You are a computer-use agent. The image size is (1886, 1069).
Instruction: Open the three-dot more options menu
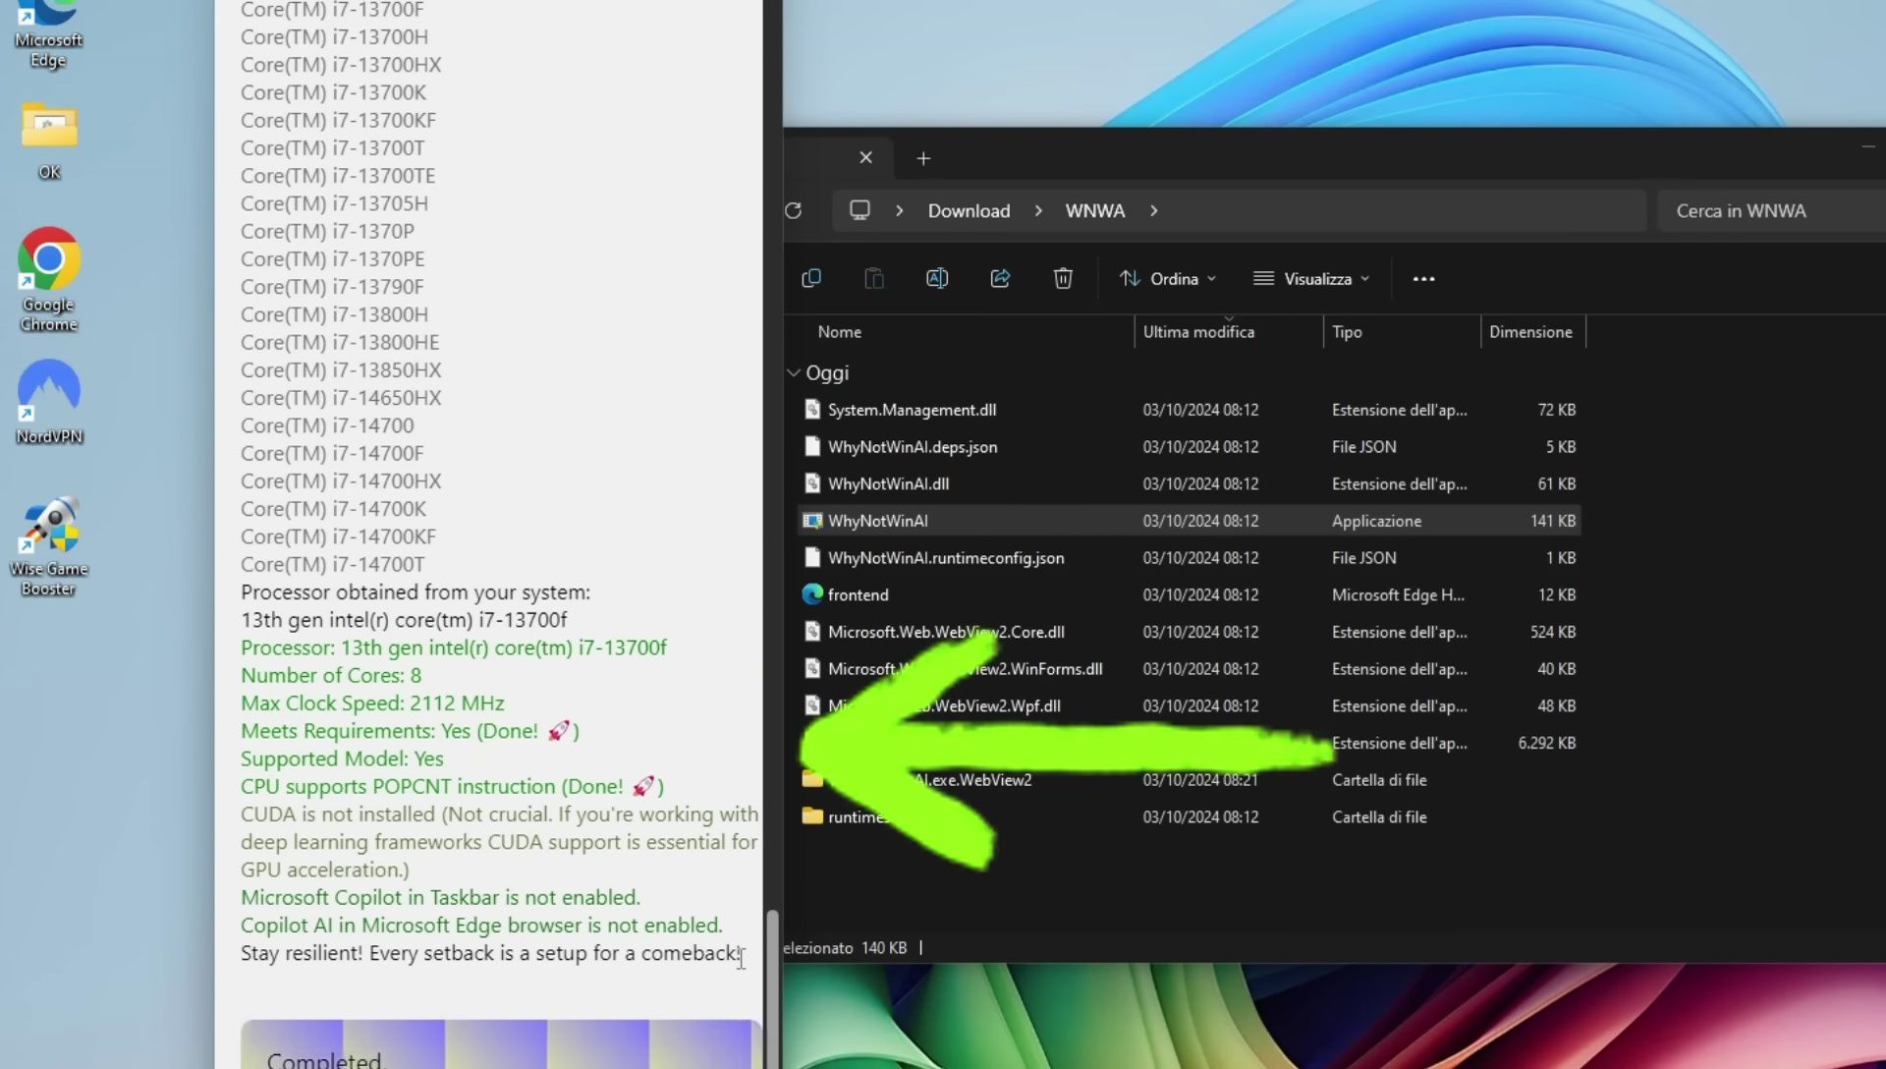(x=1423, y=279)
